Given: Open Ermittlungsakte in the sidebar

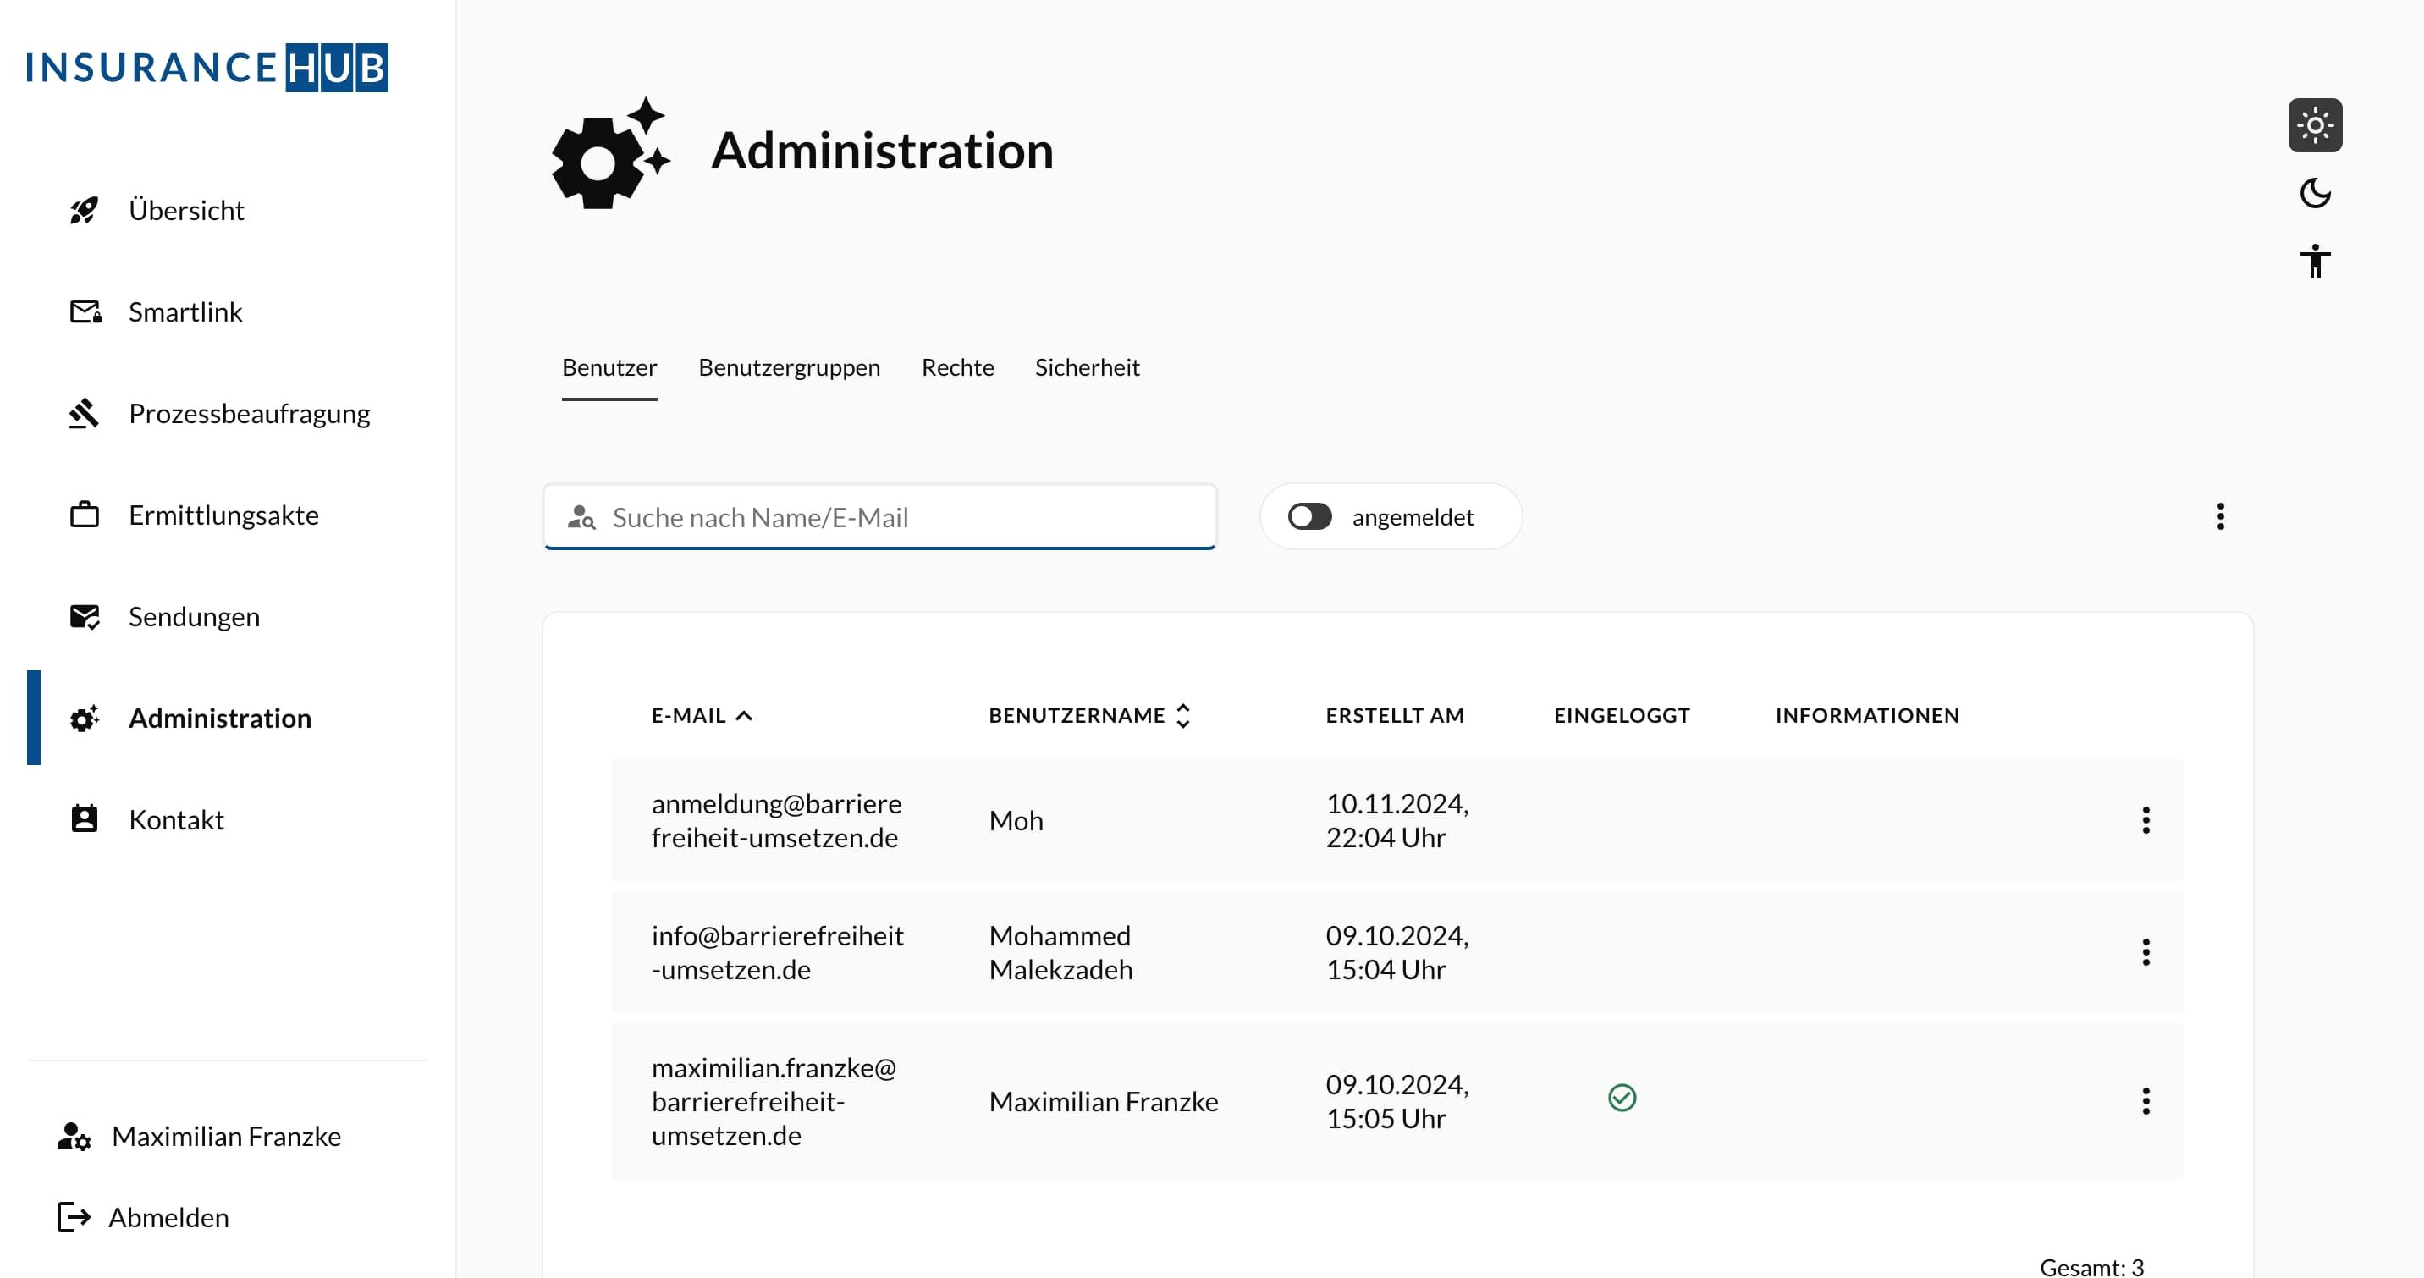Looking at the screenshot, I should tap(224, 515).
